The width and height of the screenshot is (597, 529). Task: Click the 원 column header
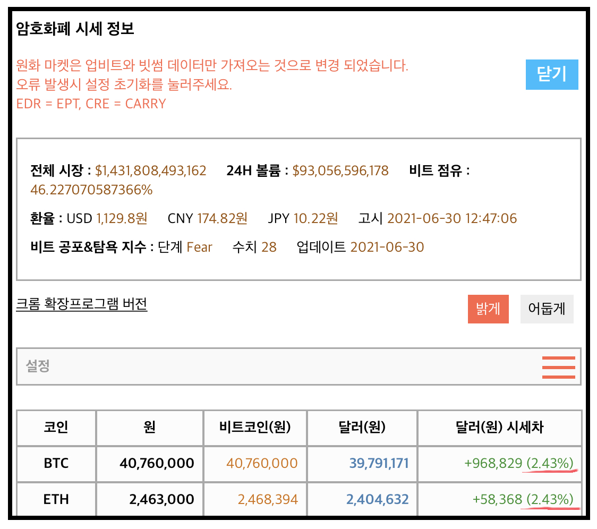149,428
